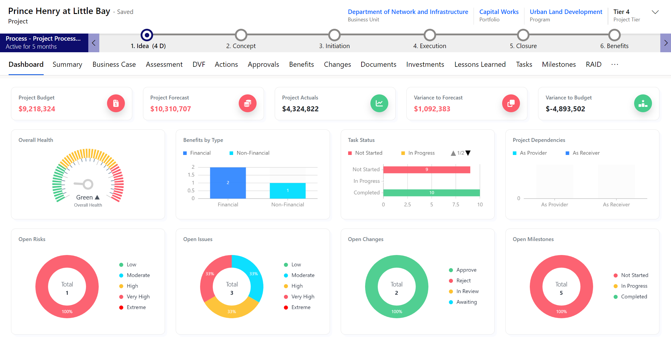Select the 5. Closure stage marker
This screenshot has height=339, width=671.
point(523,35)
